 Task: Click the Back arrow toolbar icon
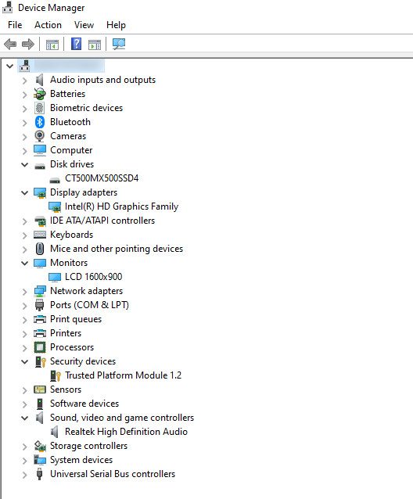coord(10,44)
